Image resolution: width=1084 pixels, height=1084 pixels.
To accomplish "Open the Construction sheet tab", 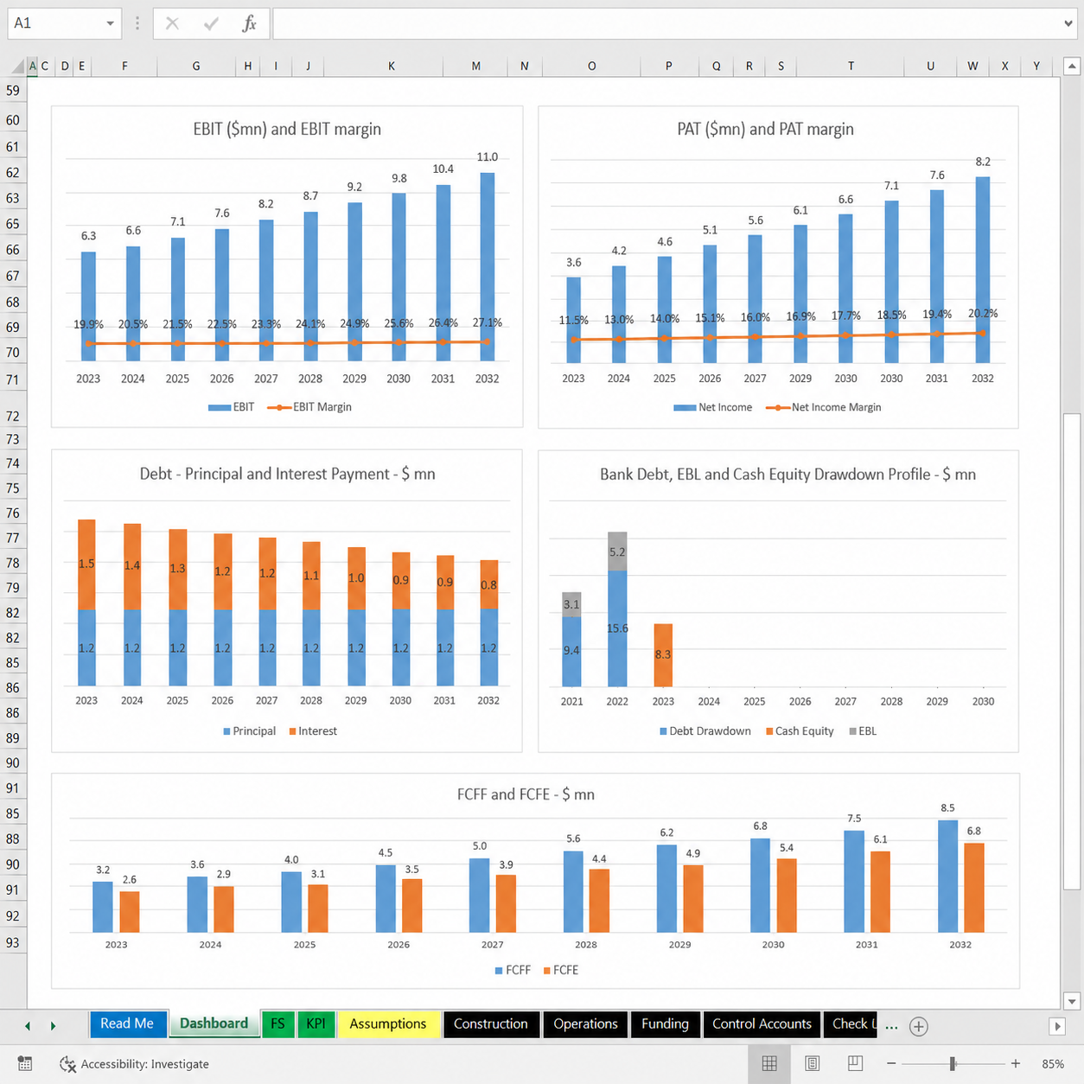I will pyautogui.click(x=491, y=1023).
